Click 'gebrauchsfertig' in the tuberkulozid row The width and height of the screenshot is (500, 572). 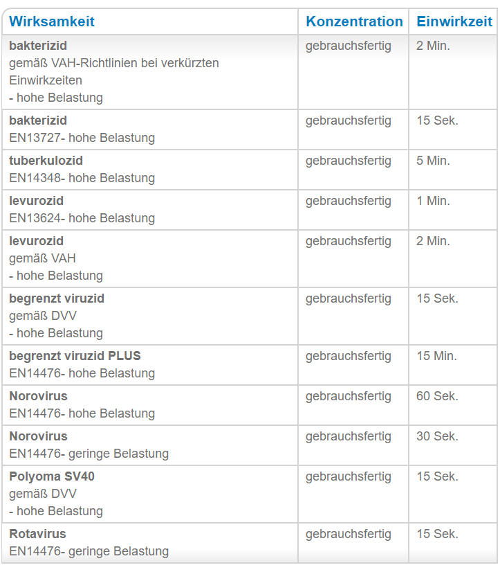pyautogui.click(x=348, y=161)
